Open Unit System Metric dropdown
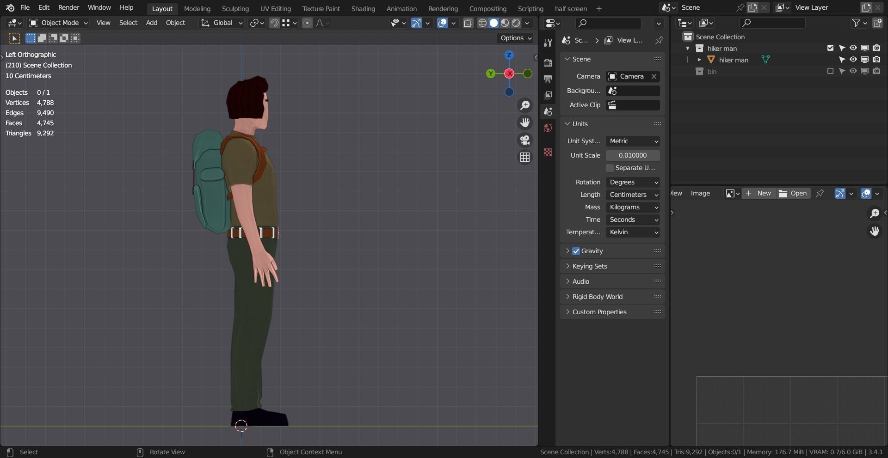888x458 pixels. 633,141
